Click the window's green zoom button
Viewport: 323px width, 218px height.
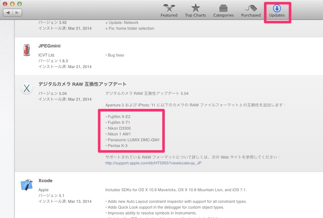(x=19, y=4)
